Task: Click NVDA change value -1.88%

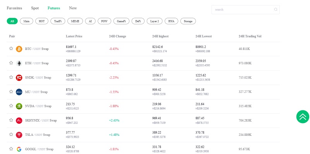Action: coord(114,106)
